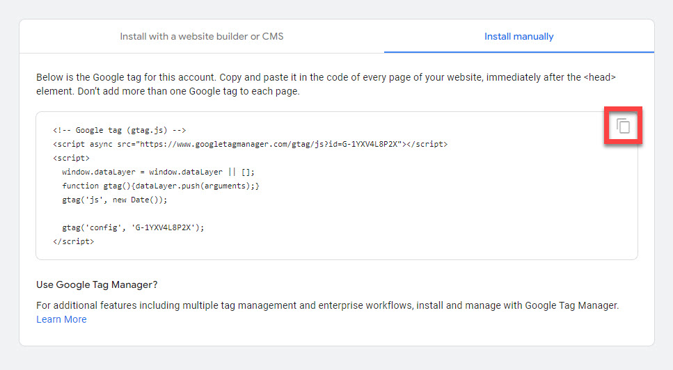
Task: Click the <head> text in the instructions
Action: (600, 77)
